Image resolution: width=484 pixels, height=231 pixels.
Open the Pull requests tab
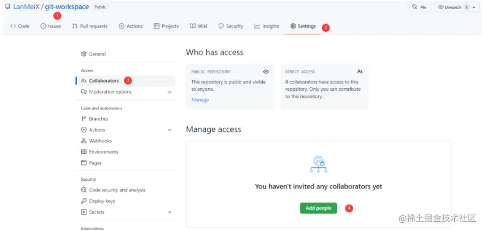pyautogui.click(x=90, y=26)
